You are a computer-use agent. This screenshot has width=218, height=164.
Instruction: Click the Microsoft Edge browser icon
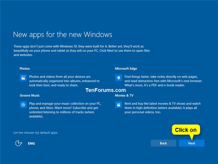point(119,78)
